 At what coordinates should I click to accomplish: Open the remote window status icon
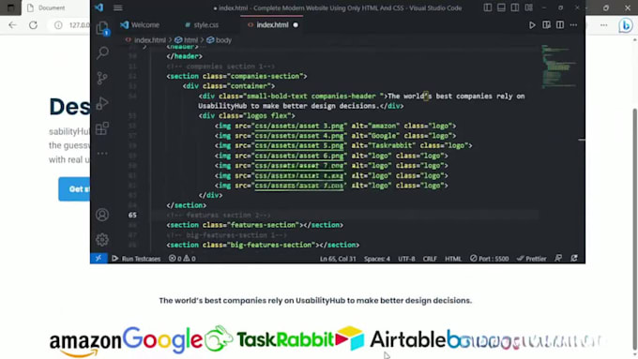(x=99, y=258)
